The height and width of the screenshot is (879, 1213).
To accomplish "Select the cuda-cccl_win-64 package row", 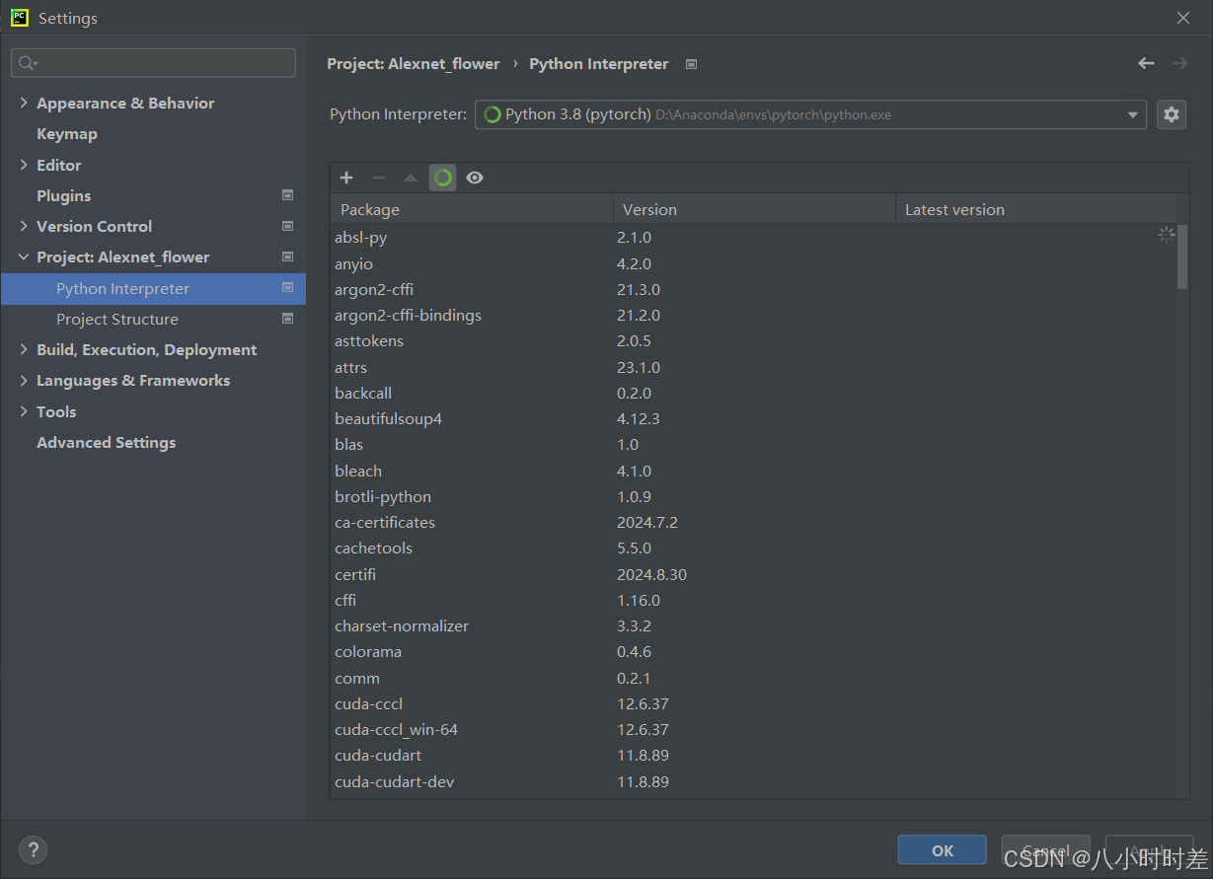I will (753, 729).
